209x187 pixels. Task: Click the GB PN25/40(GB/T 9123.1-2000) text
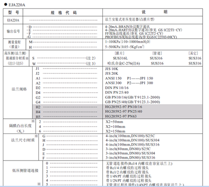point(132,102)
